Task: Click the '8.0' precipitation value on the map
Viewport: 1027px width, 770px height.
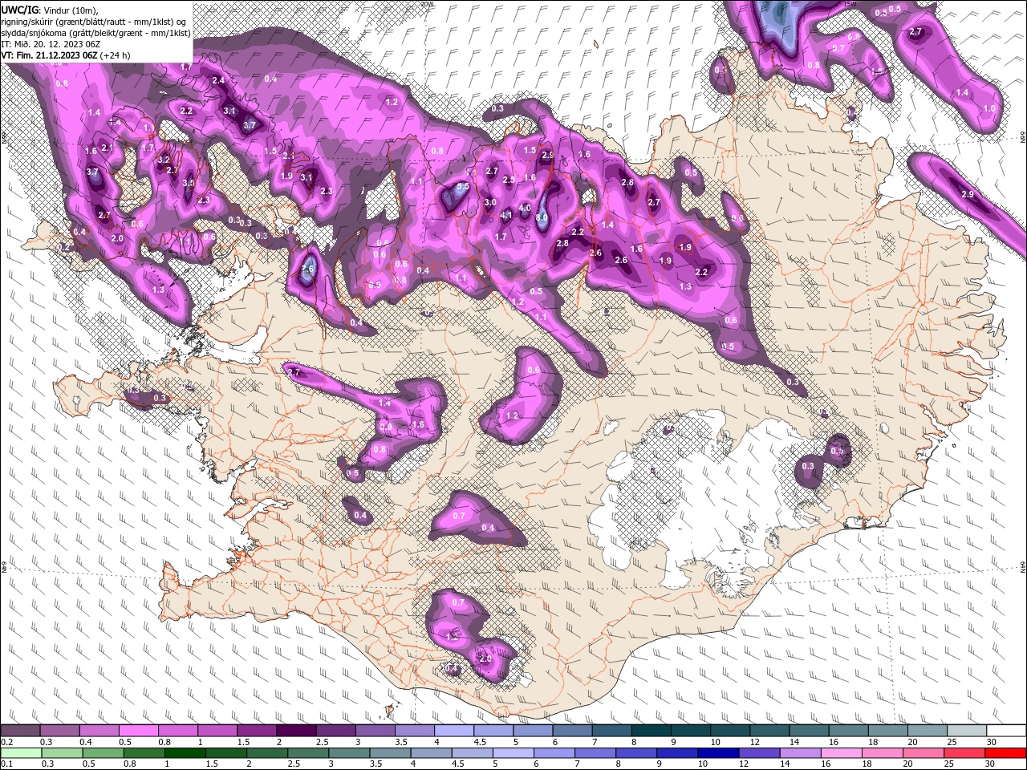Action: 542,217
